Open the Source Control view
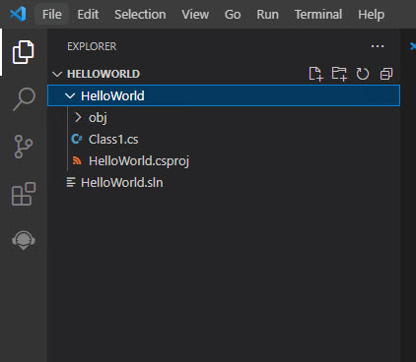 [24, 147]
